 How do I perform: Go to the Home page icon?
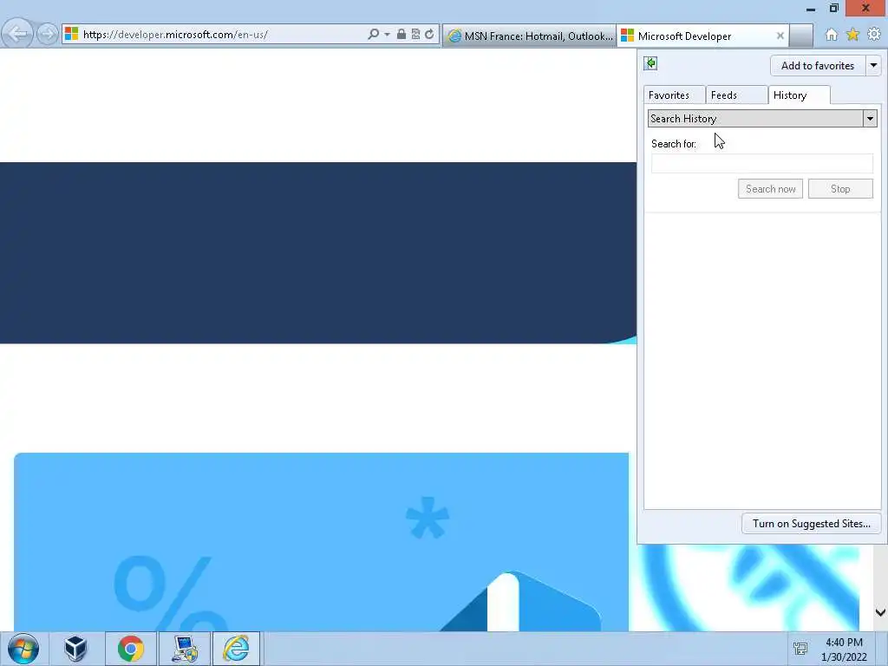(831, 35)
